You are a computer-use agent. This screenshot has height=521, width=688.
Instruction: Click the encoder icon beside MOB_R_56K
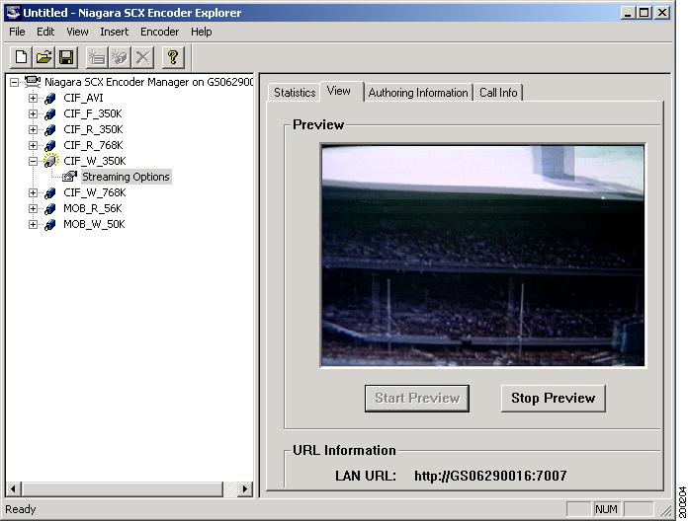tap(50, 208)
